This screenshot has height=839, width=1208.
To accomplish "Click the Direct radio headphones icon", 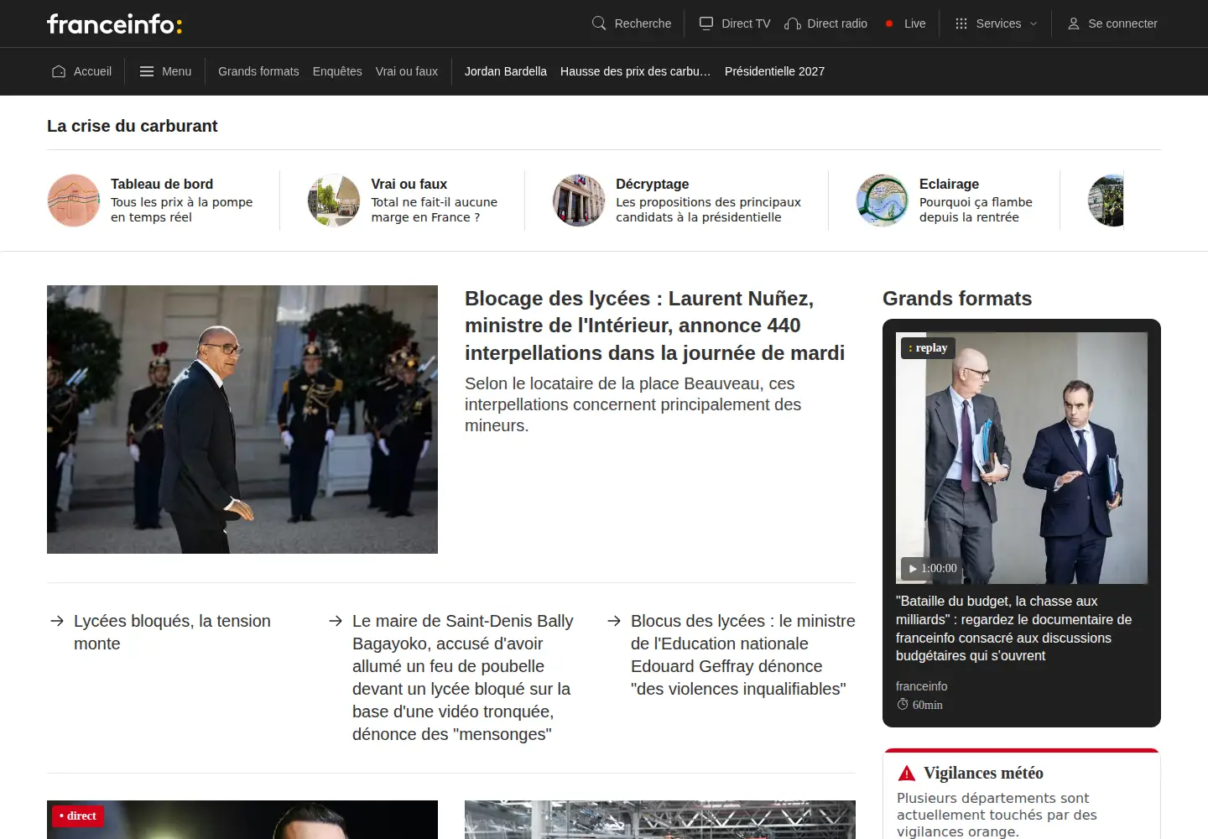I will pyautogui.click(x=792, y=23).
